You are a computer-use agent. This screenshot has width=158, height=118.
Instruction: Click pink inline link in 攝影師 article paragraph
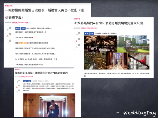(39, 88)
